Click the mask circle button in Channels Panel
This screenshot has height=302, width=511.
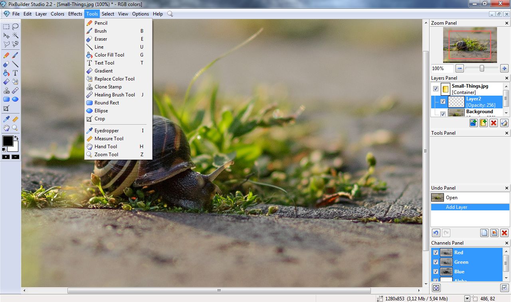click(436, 288)
